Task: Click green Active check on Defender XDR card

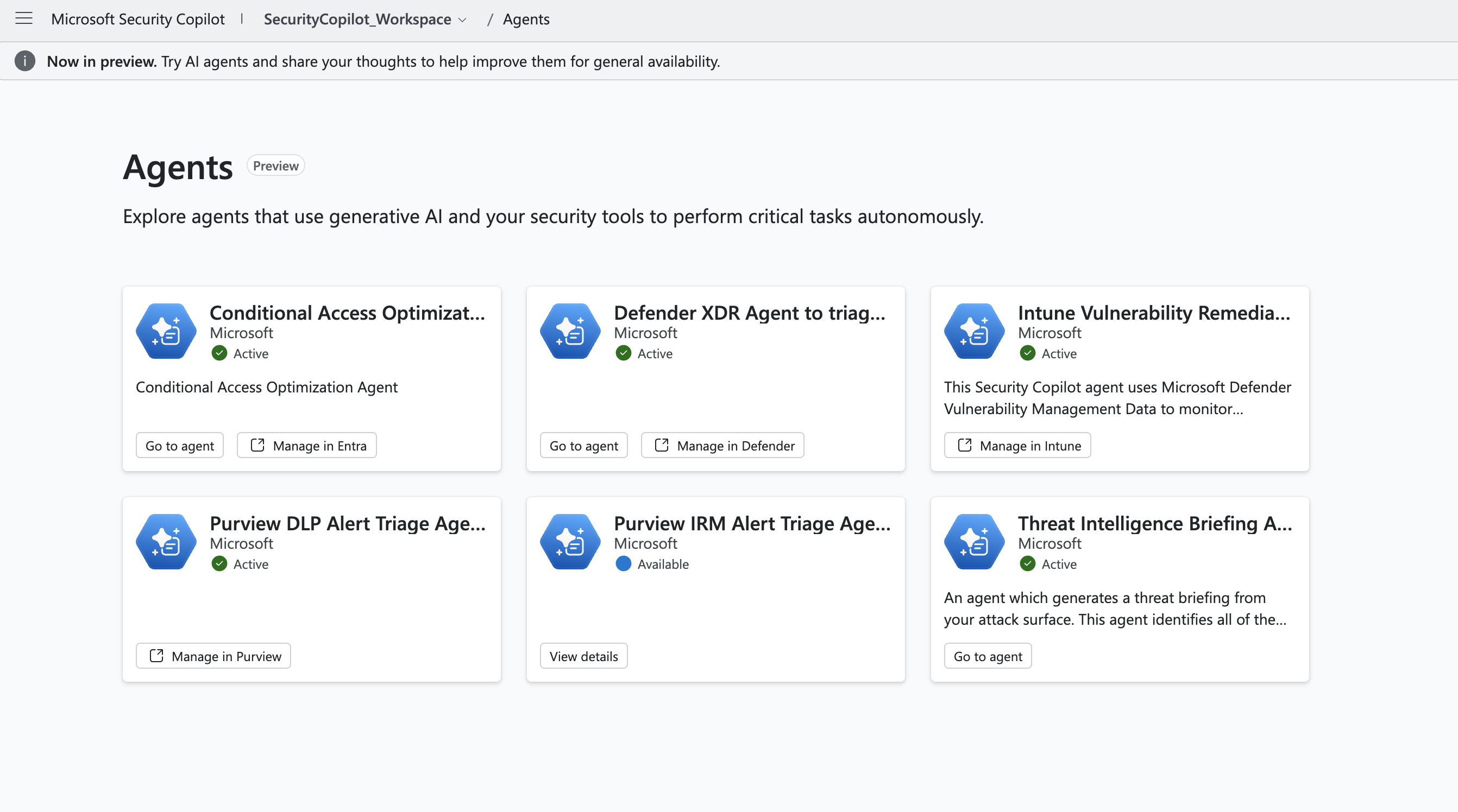Action: (624, 353)
